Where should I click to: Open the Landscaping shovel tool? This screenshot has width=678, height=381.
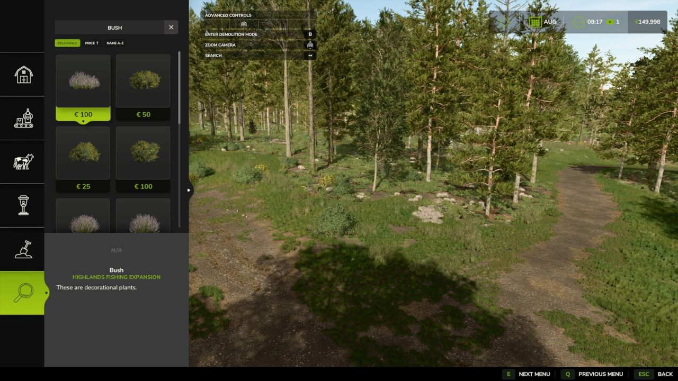tap(22, 250)
